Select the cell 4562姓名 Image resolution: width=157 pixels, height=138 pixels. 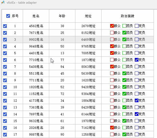click(36, 26)
